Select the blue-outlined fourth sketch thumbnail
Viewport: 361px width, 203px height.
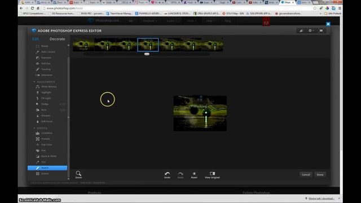[x=148, y=45]
